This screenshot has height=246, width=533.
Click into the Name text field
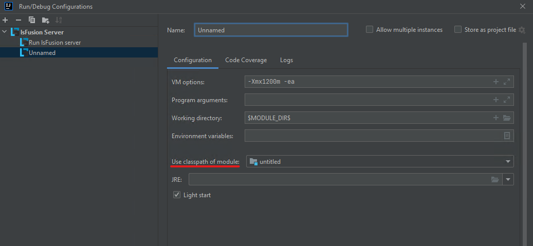[x=271, y=30]
